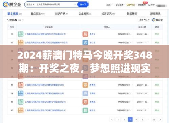Go to page 4 in pagination
This screenshot has height=123, width=169.
136,120
